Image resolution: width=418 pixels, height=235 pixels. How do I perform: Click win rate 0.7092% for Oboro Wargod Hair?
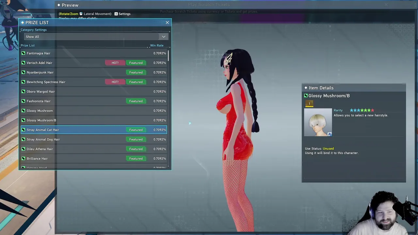[160, 91]
